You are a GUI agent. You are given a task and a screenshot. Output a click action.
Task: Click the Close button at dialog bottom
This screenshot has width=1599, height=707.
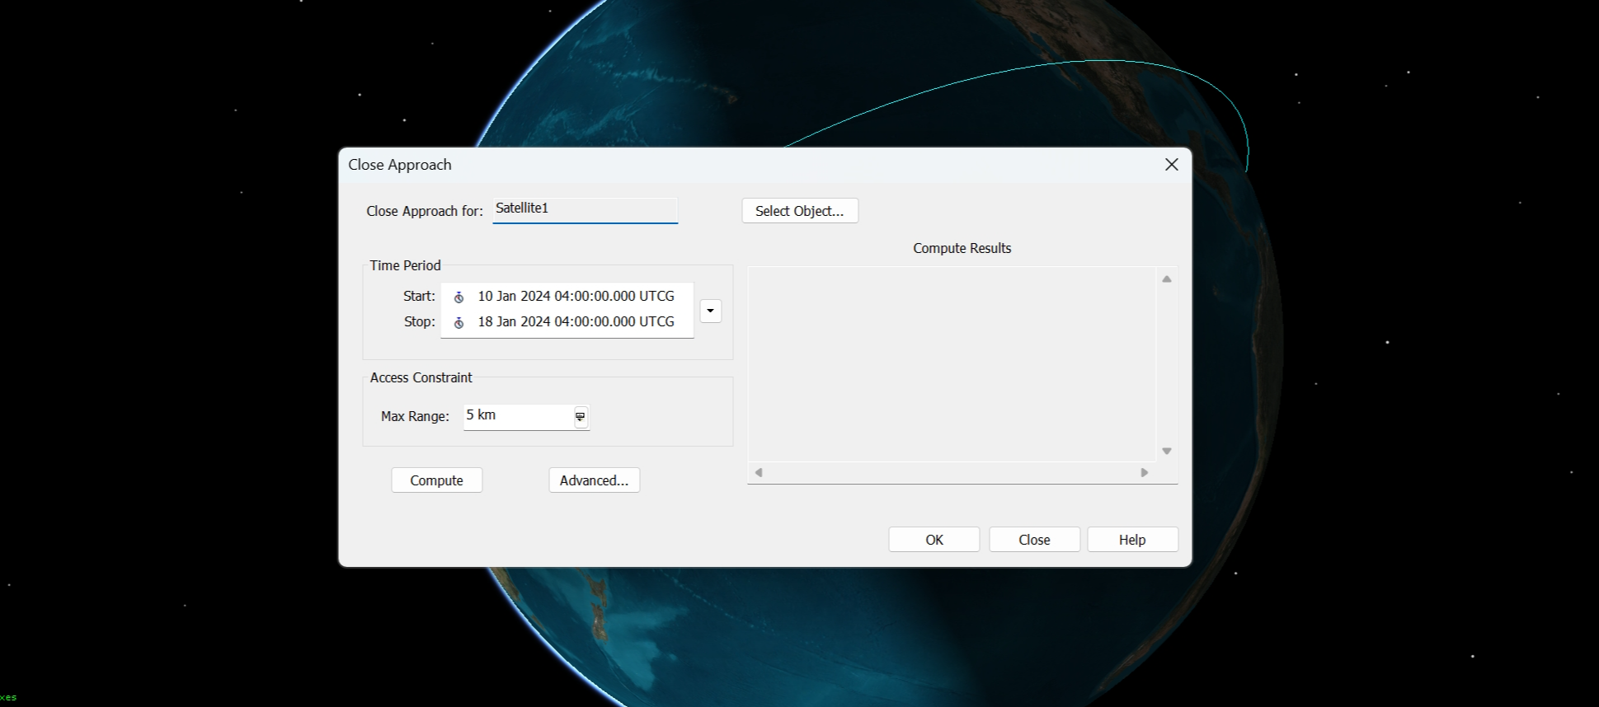1035,540
